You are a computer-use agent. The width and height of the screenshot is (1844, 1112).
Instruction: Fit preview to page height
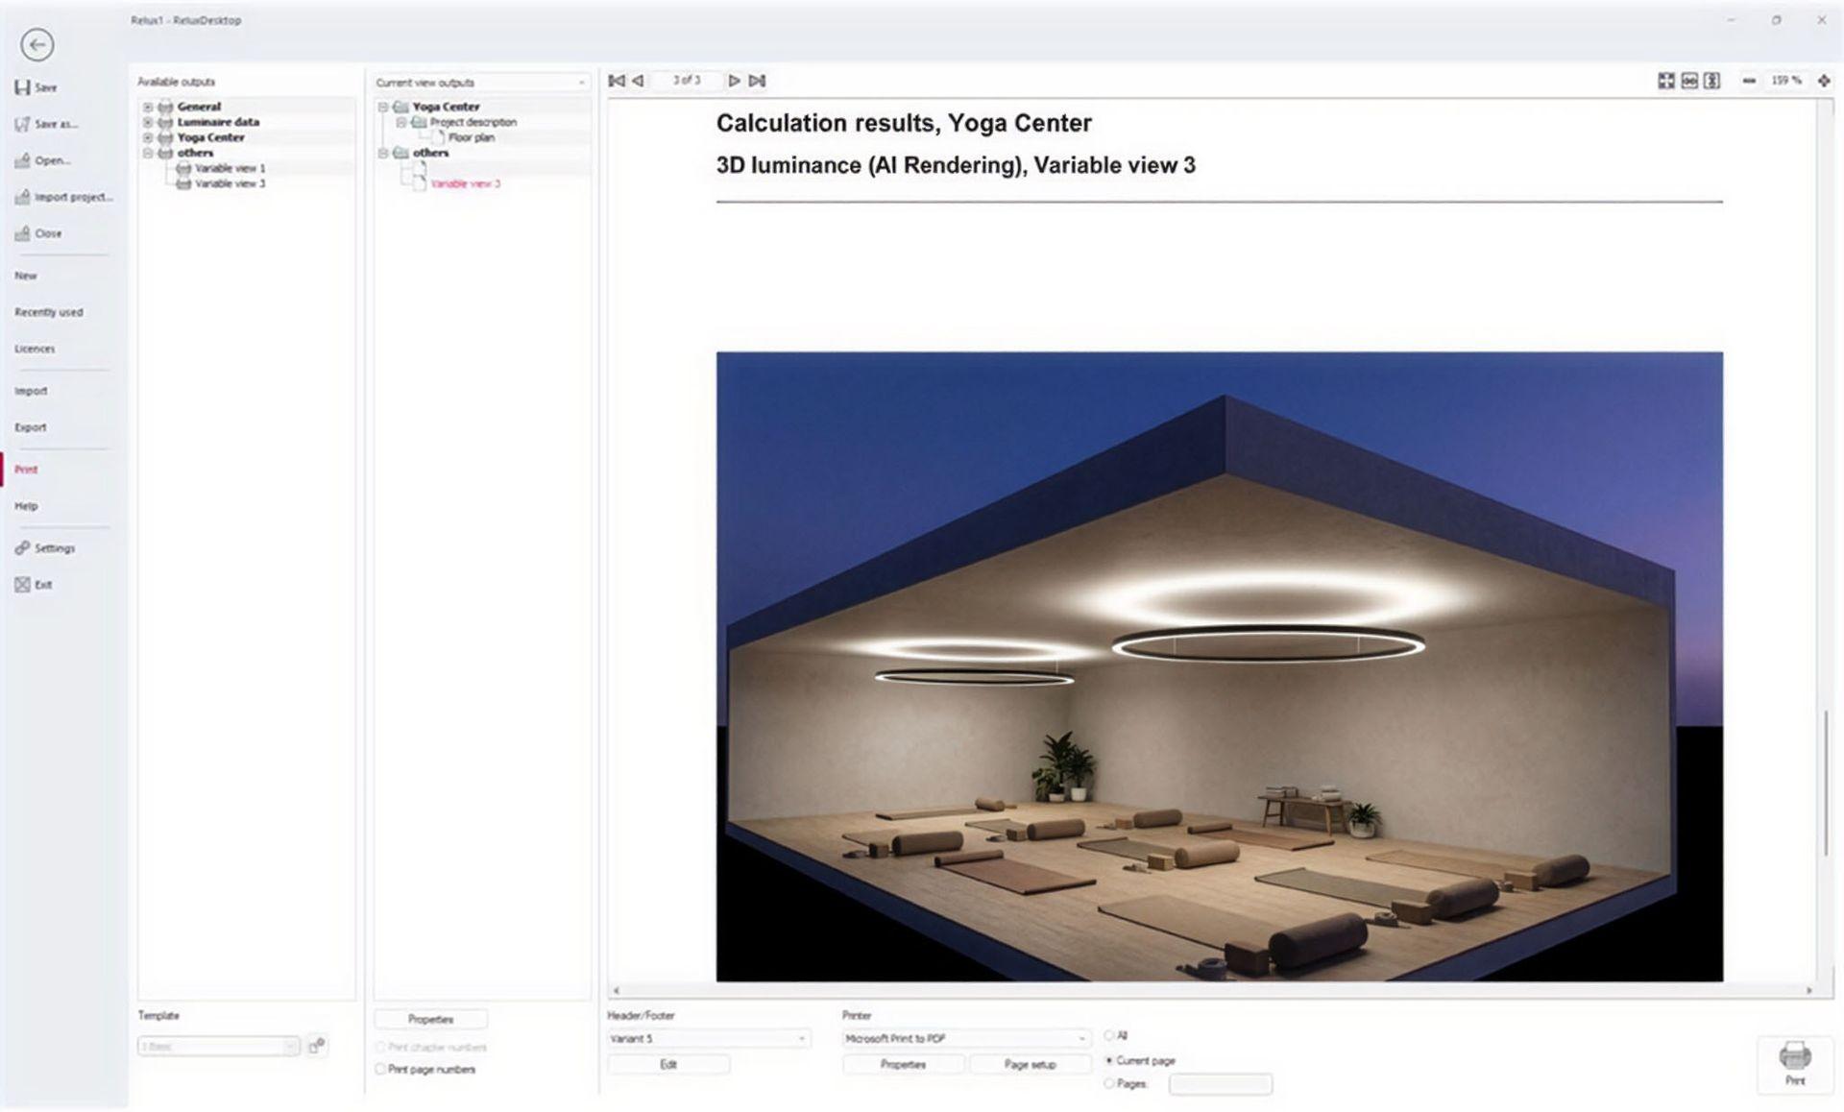tap(1711, 81)
